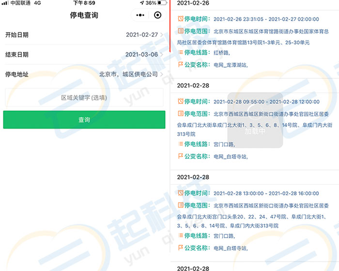The image size is (339, 271).
Task: Tap 停电范围 document icon in 2021-02-26 entry
Action: (x=181, y=31)
